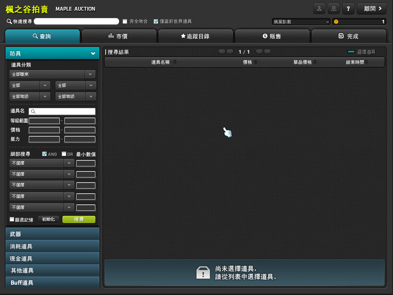This screenshot has width=393, height=295.
Task: Reset filters with 初始化 button
Action: [48, 219]
